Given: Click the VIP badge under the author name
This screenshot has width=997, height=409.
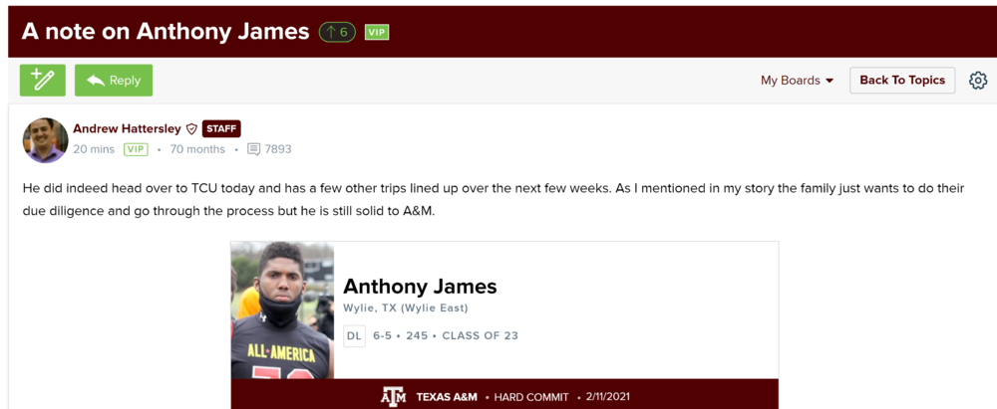Looking at the screenshot, I should click(136, 150).
